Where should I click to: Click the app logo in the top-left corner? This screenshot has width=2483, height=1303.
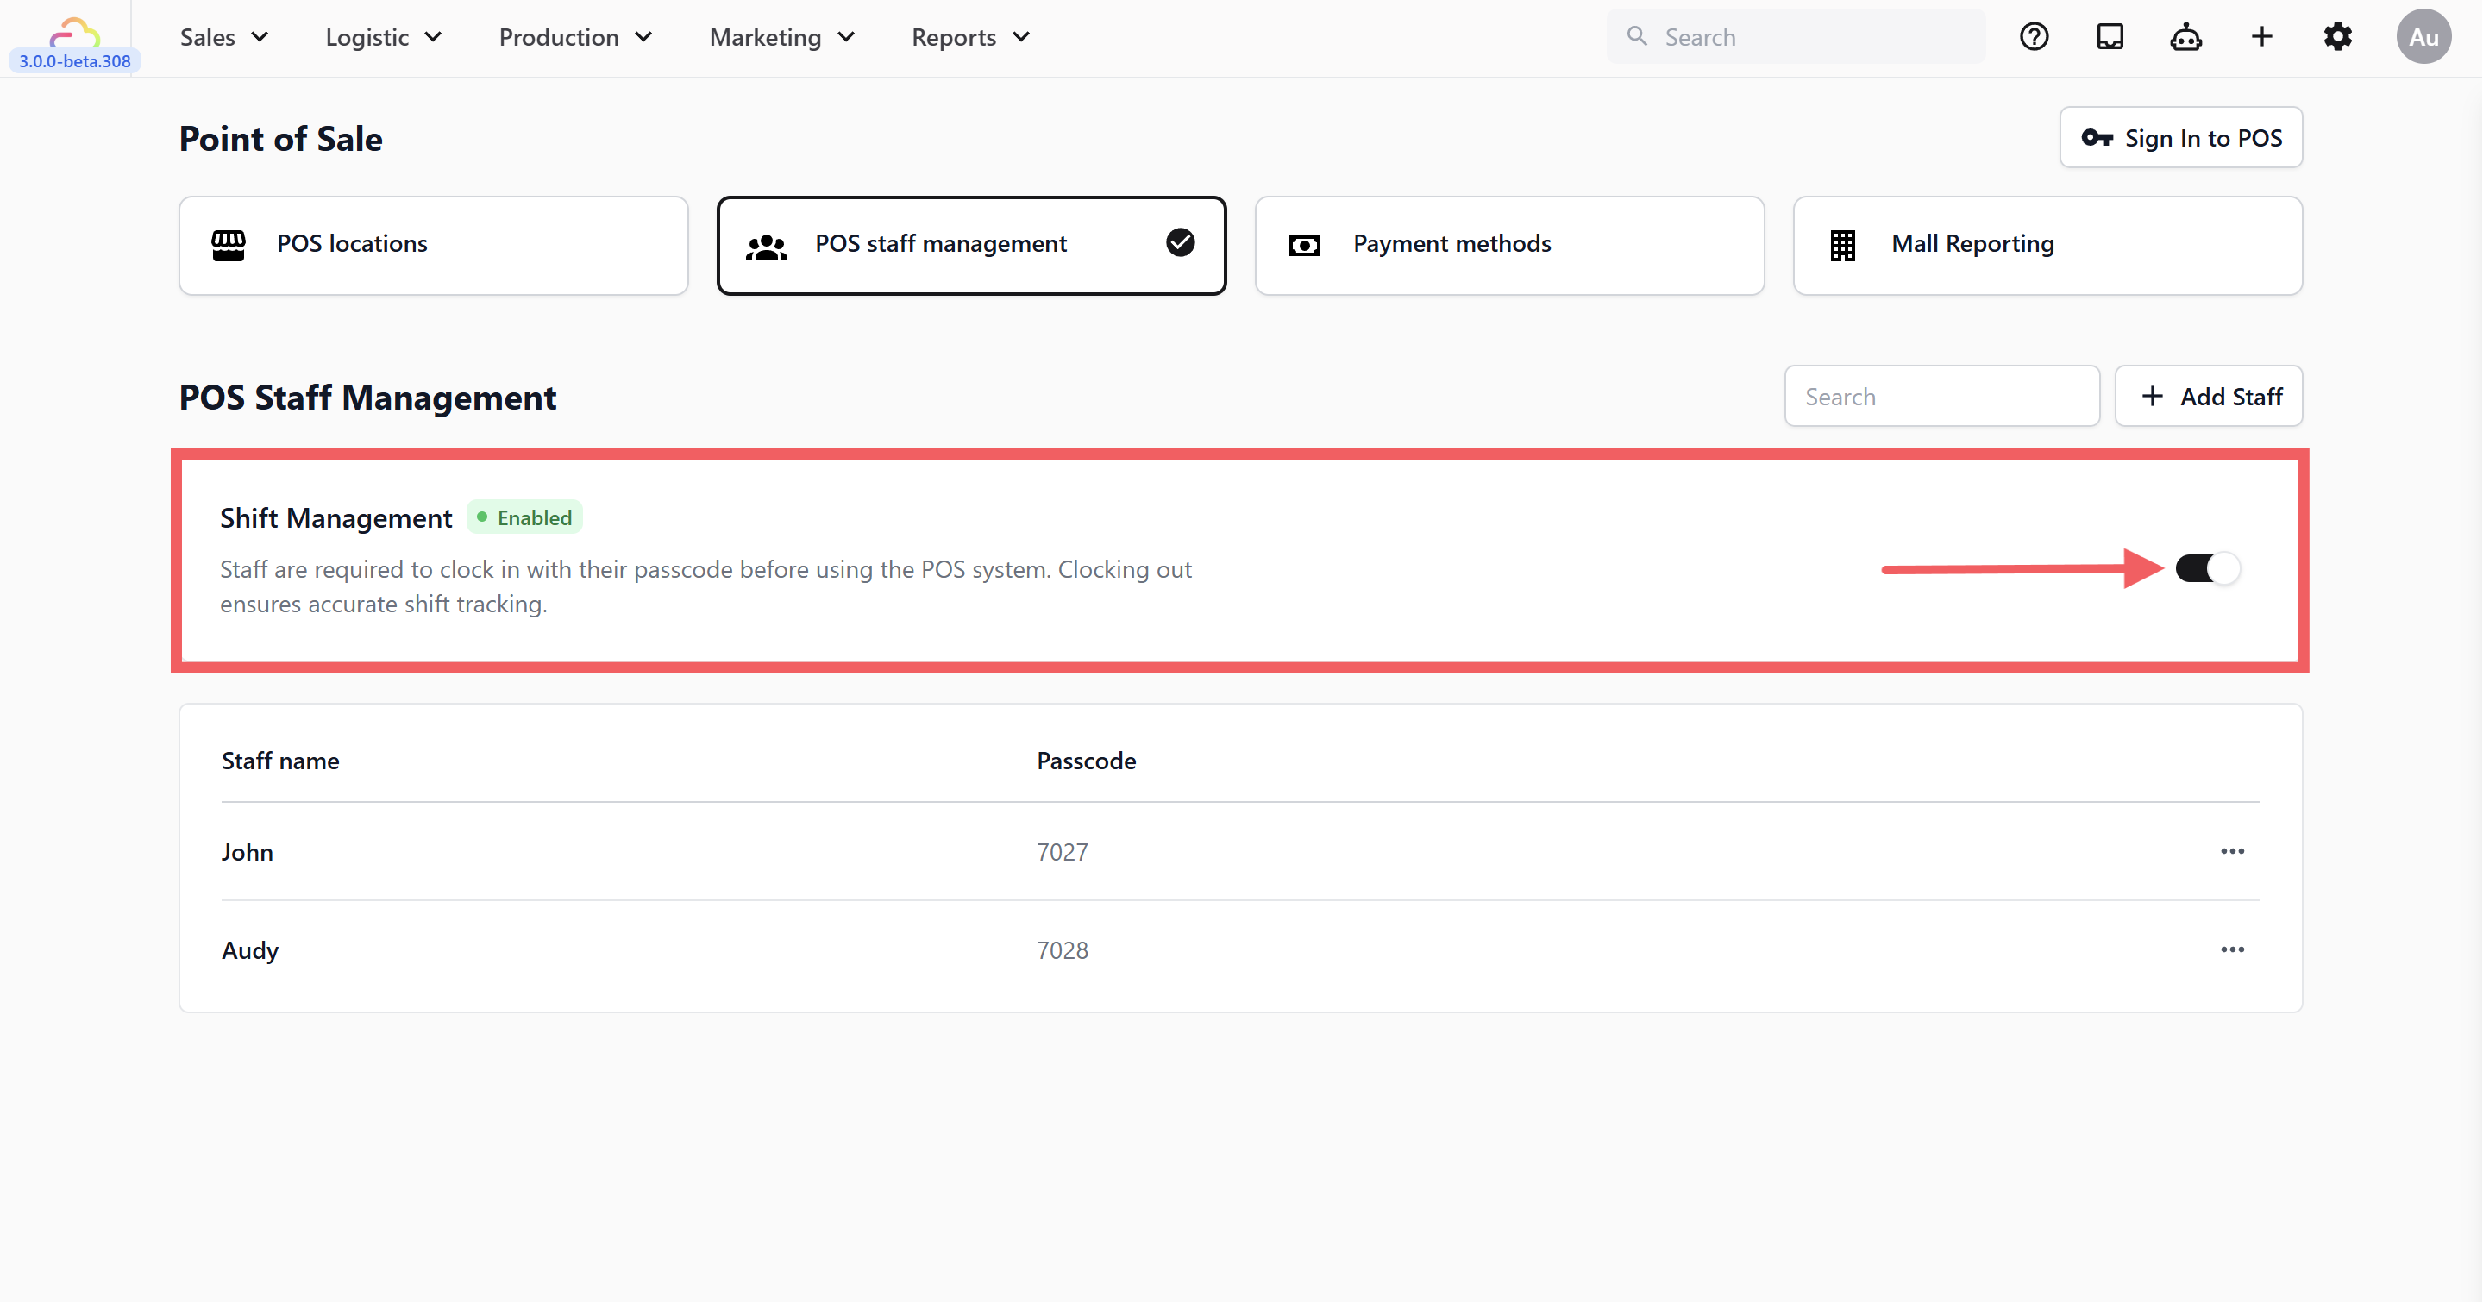coord(74,33)
